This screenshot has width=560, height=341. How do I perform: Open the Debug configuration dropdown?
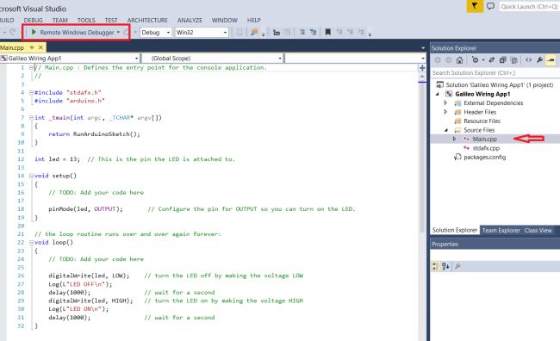(x=156, y=33)
